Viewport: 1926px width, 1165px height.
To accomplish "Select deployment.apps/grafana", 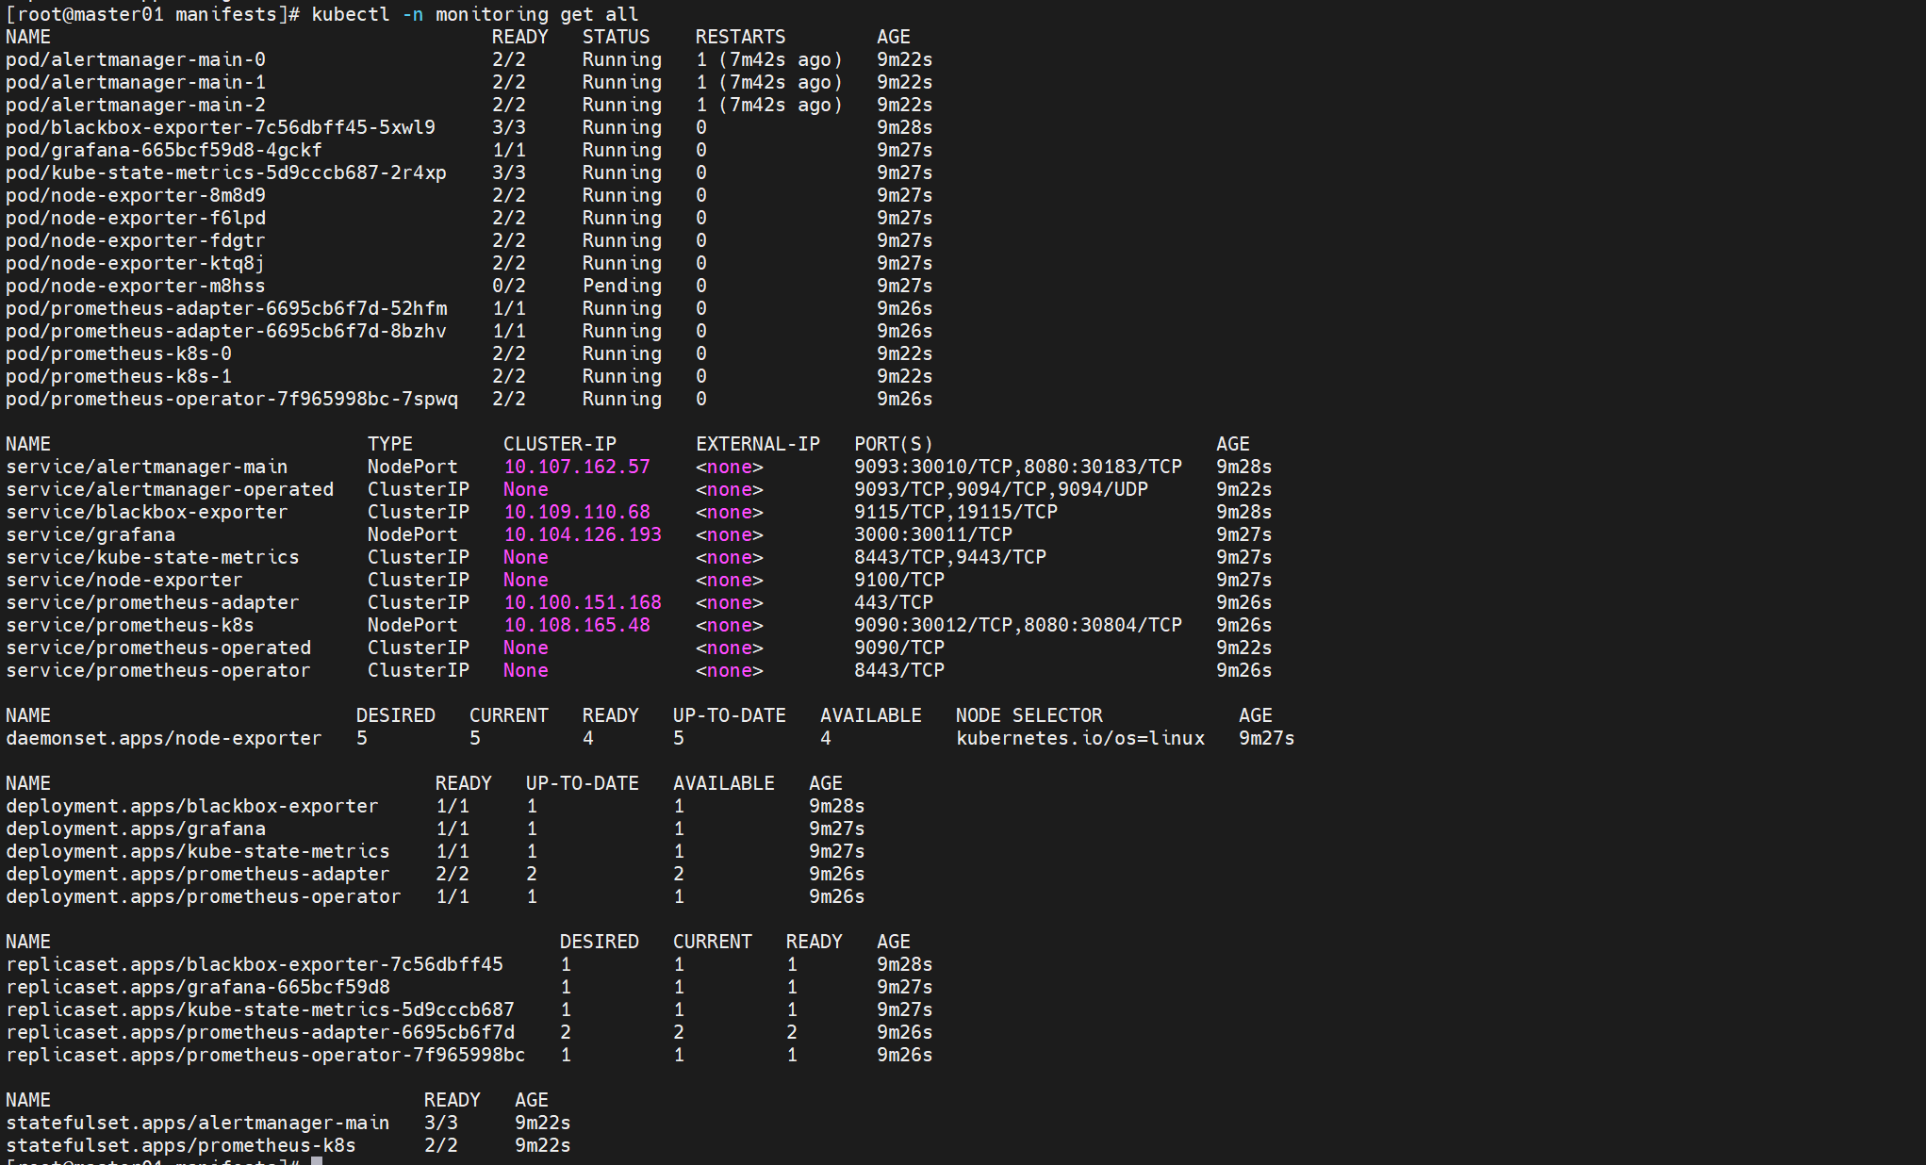I will click(136, 829).
